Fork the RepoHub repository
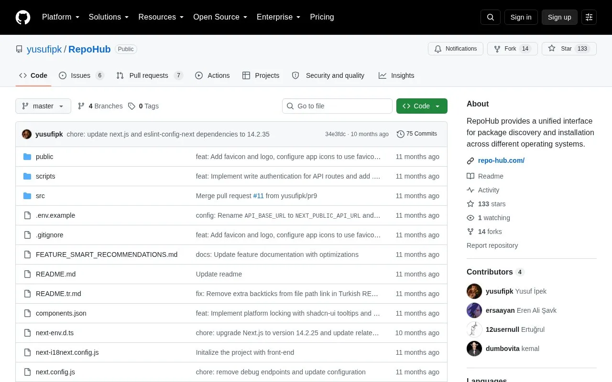Screen dimensions: 612x382 click(x=513, y=49)
